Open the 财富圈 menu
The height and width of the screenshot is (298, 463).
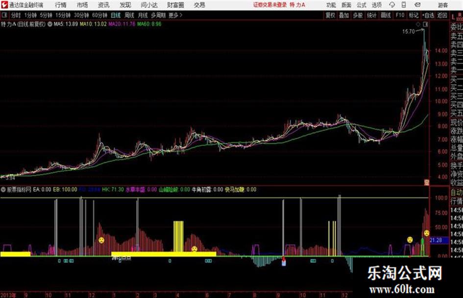pyautogui.click(x=175, y=5)
